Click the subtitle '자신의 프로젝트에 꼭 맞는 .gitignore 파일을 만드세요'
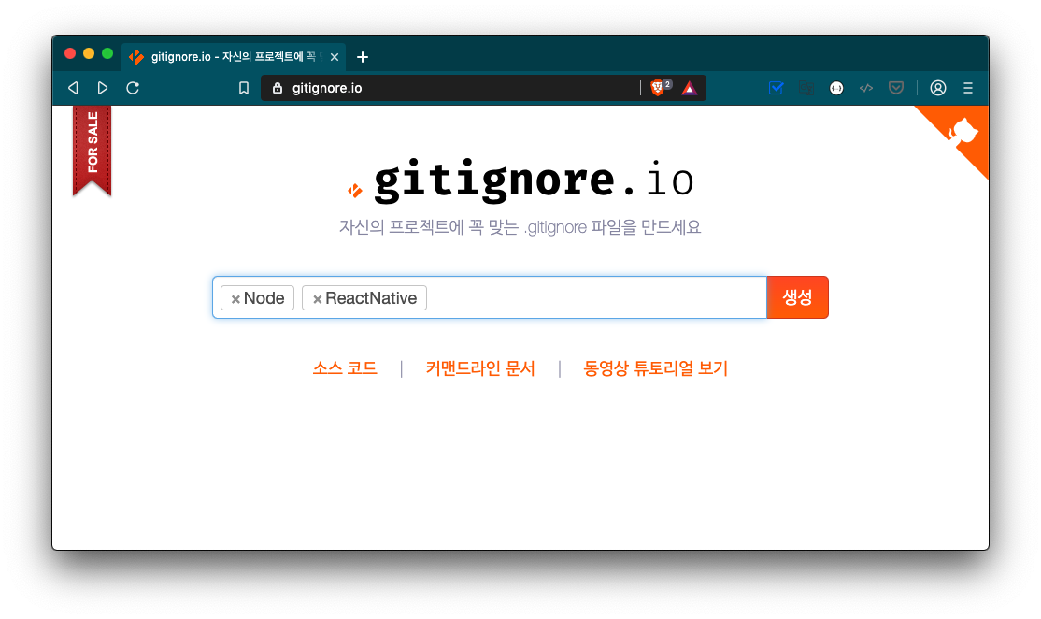This screenshot has height=619, width=1041. tap(520, 227)
